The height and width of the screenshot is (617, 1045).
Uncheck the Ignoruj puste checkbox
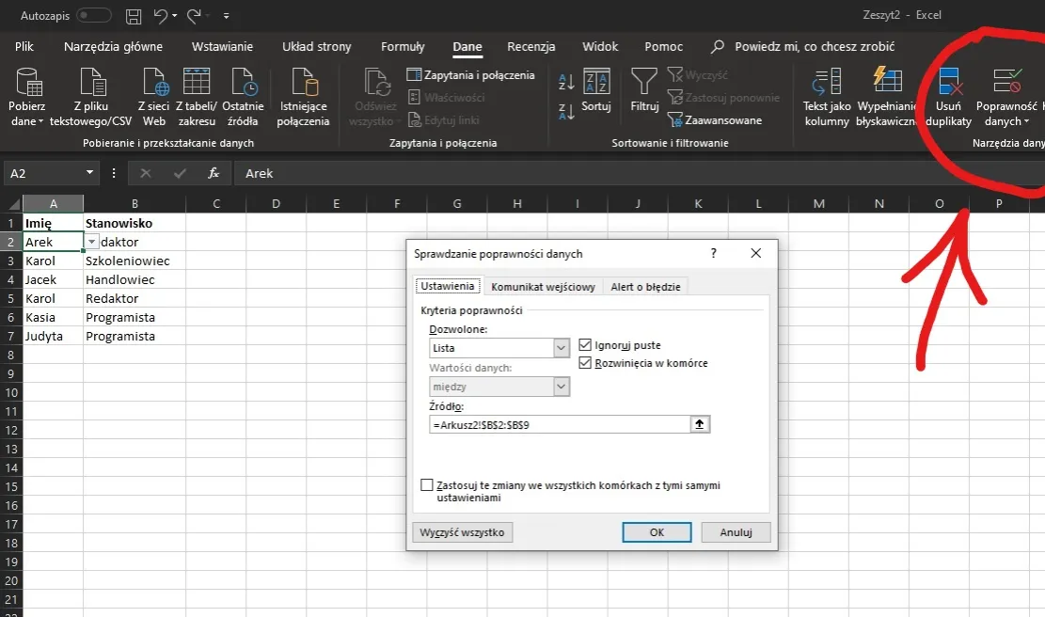pyautogui.click(x=586, y=345)
